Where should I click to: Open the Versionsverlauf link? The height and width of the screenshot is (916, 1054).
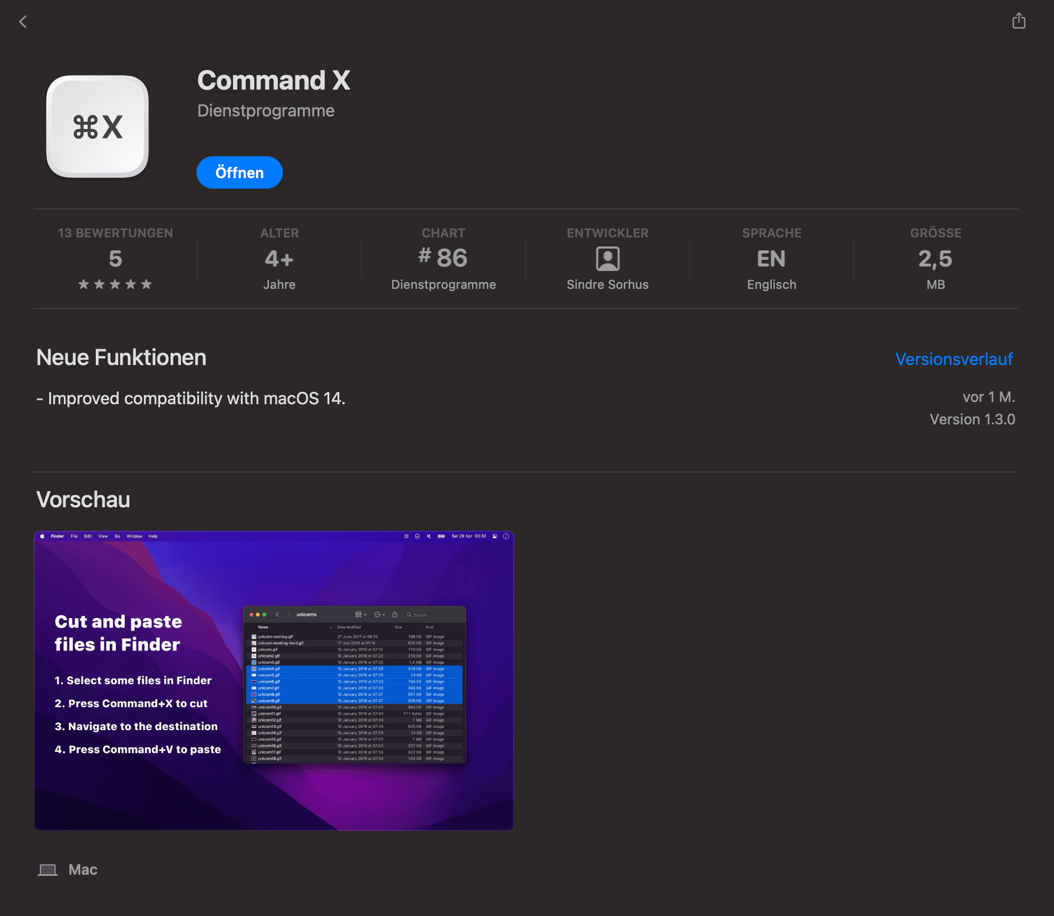954,359
